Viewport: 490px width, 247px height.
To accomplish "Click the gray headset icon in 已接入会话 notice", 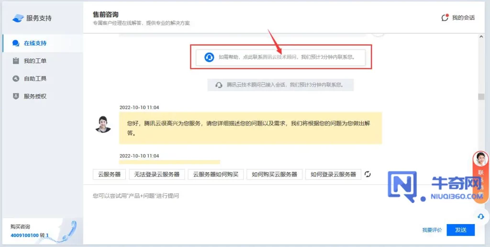I will (x=219, y=85).
